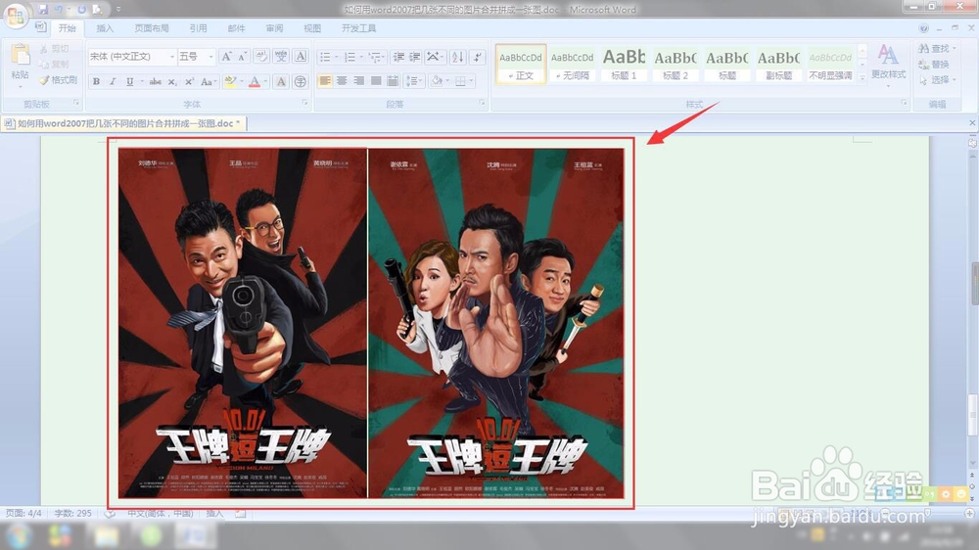
Task: Toggle Insert (插入) mode in status bar
Action: click(x=214, y=513)
